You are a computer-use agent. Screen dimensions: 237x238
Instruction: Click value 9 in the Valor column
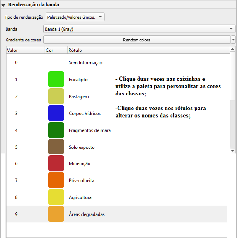click(16, 214)
